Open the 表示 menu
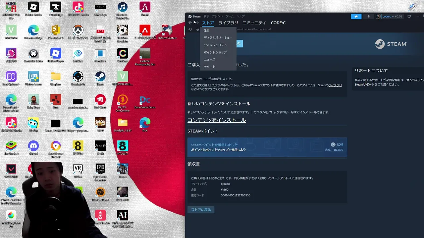424x238 pixels. click(x=206, y=16)
